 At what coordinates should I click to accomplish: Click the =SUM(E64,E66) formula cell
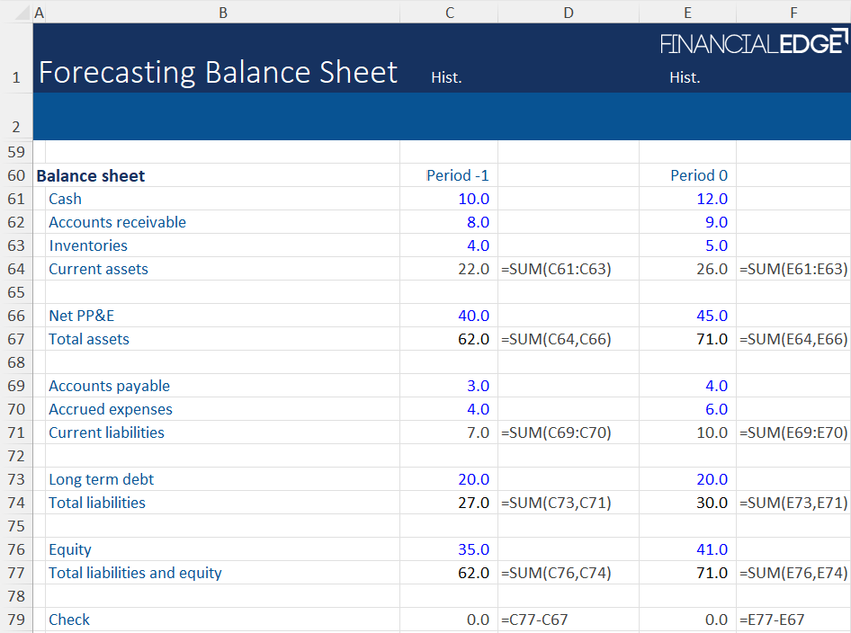tap(793, 339)
